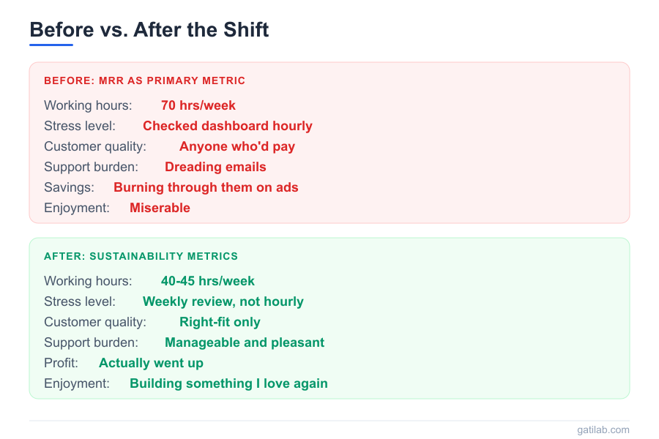Screen dimensions: 659x439
Task: Click the blue underline below the title
Action: pyautogui.click(x=51, y=45)
